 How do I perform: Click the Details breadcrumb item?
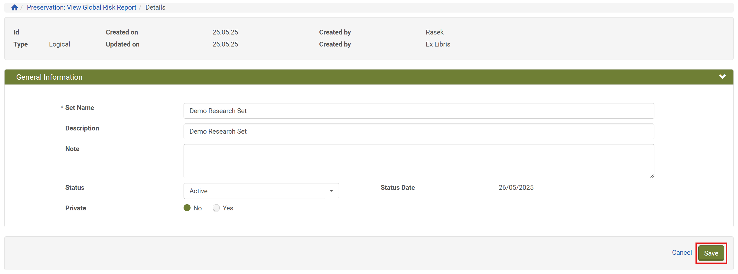point(155,7)
